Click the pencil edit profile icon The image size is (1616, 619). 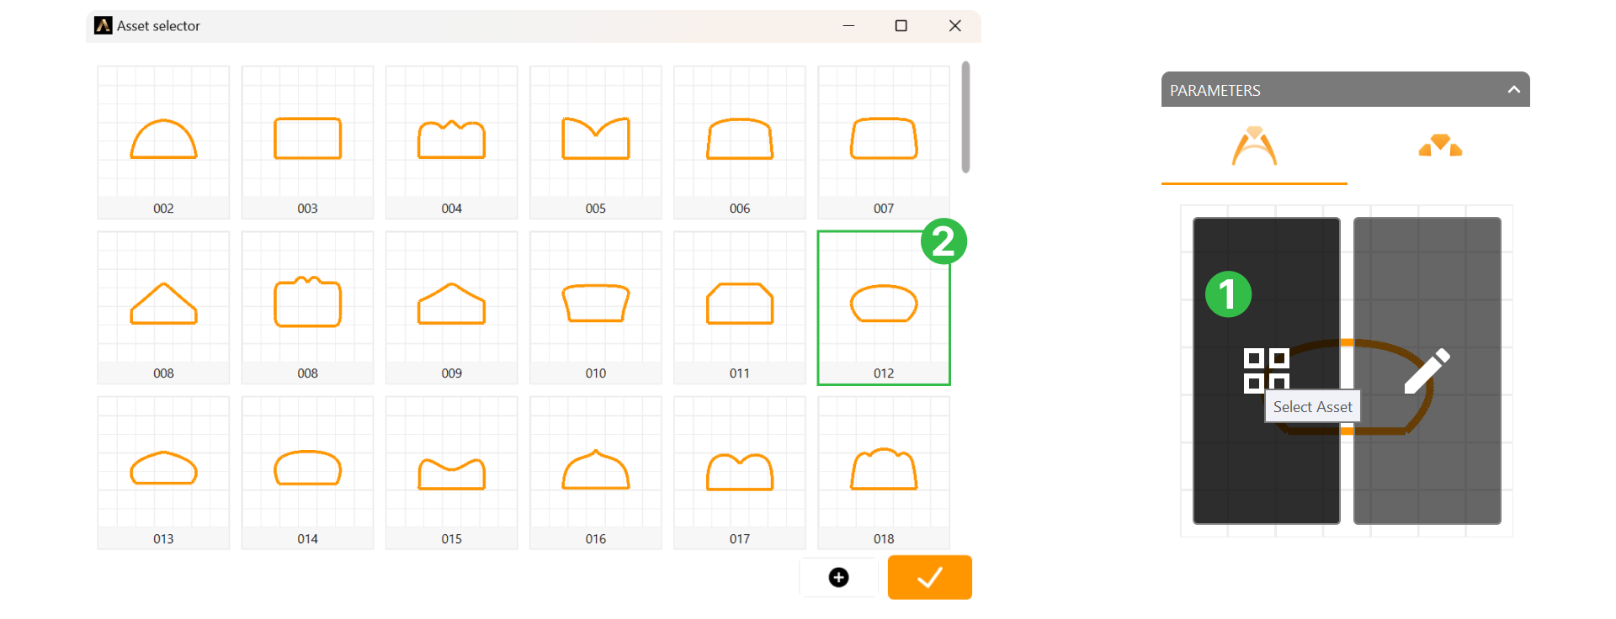click(x=1427, y=370)
